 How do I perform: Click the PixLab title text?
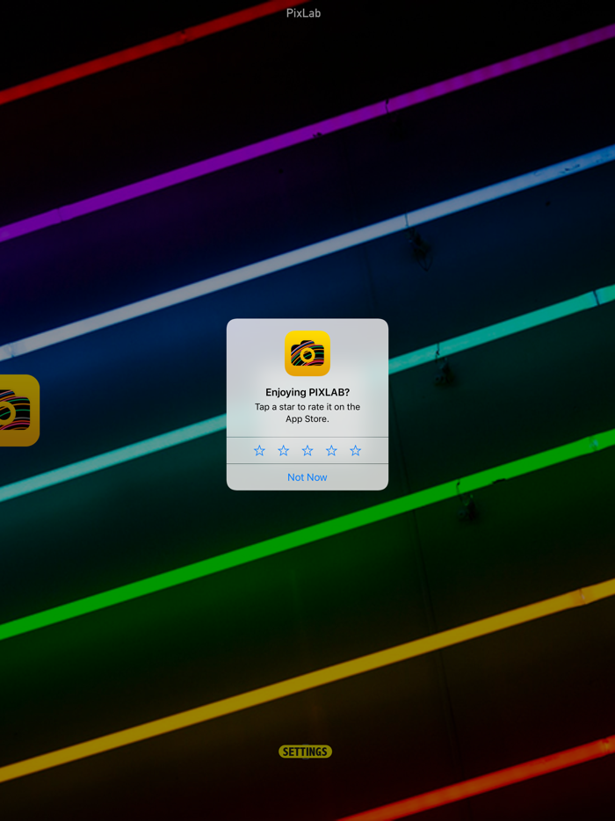304,13
